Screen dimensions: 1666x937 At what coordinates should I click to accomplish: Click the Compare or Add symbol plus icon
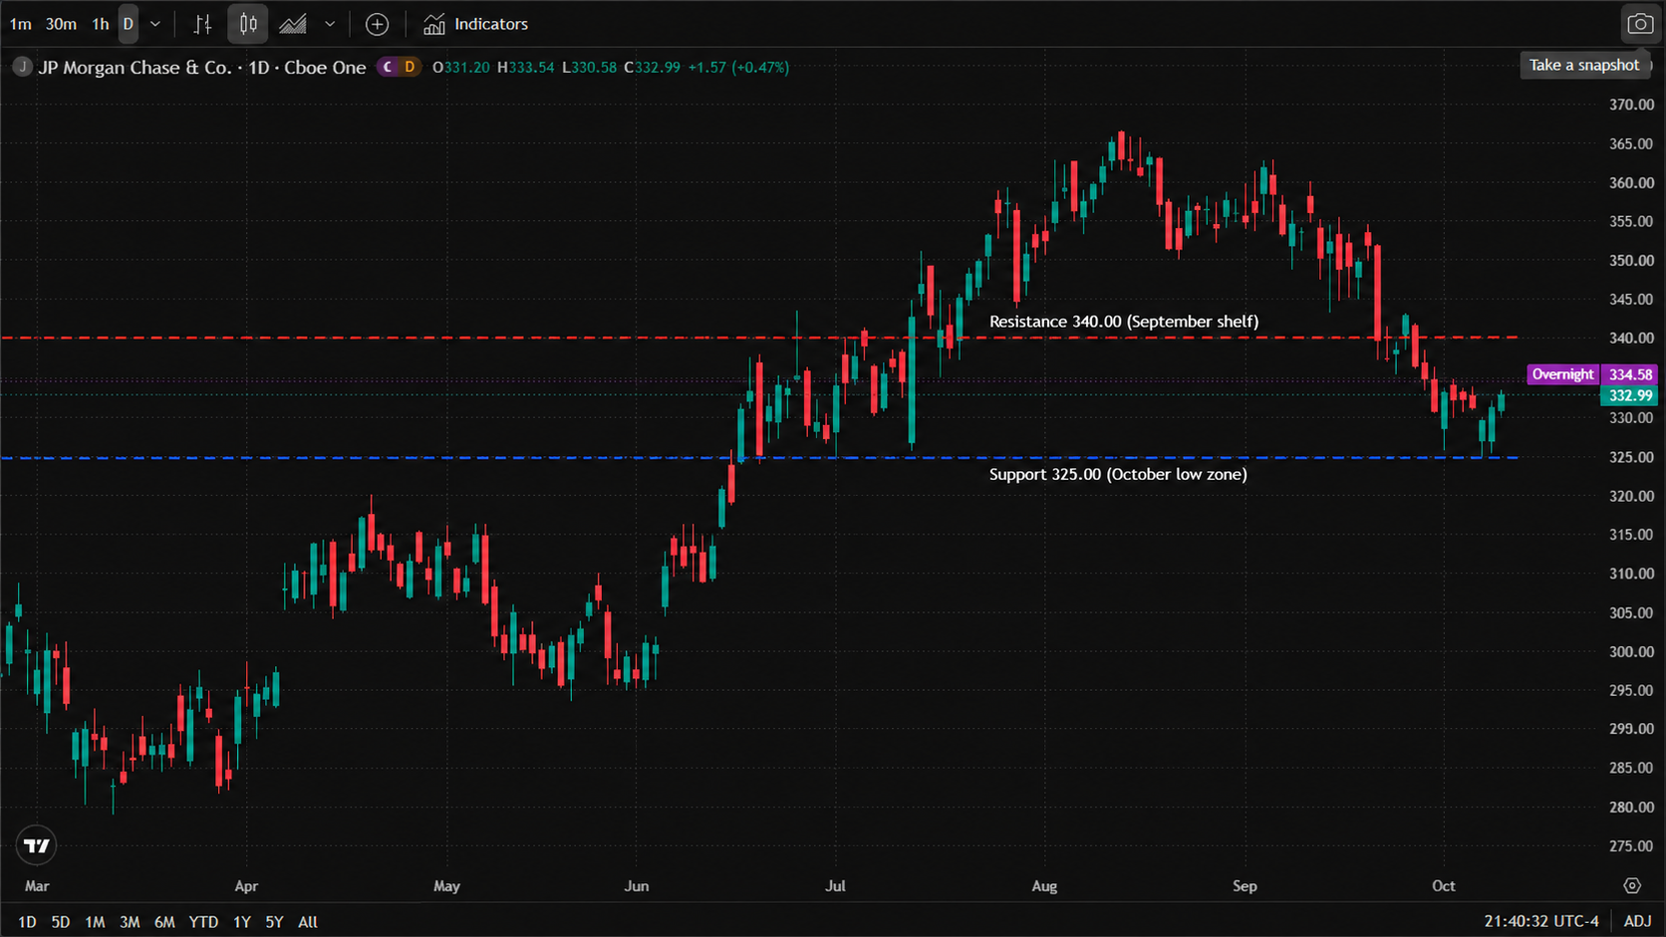point(377,24)
